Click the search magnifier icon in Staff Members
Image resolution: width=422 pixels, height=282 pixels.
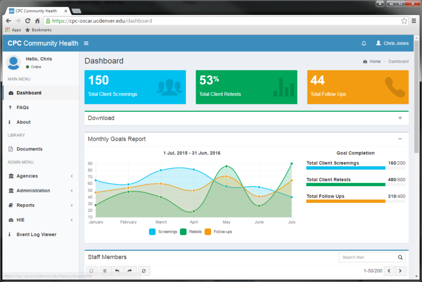[x=400, y=257]
